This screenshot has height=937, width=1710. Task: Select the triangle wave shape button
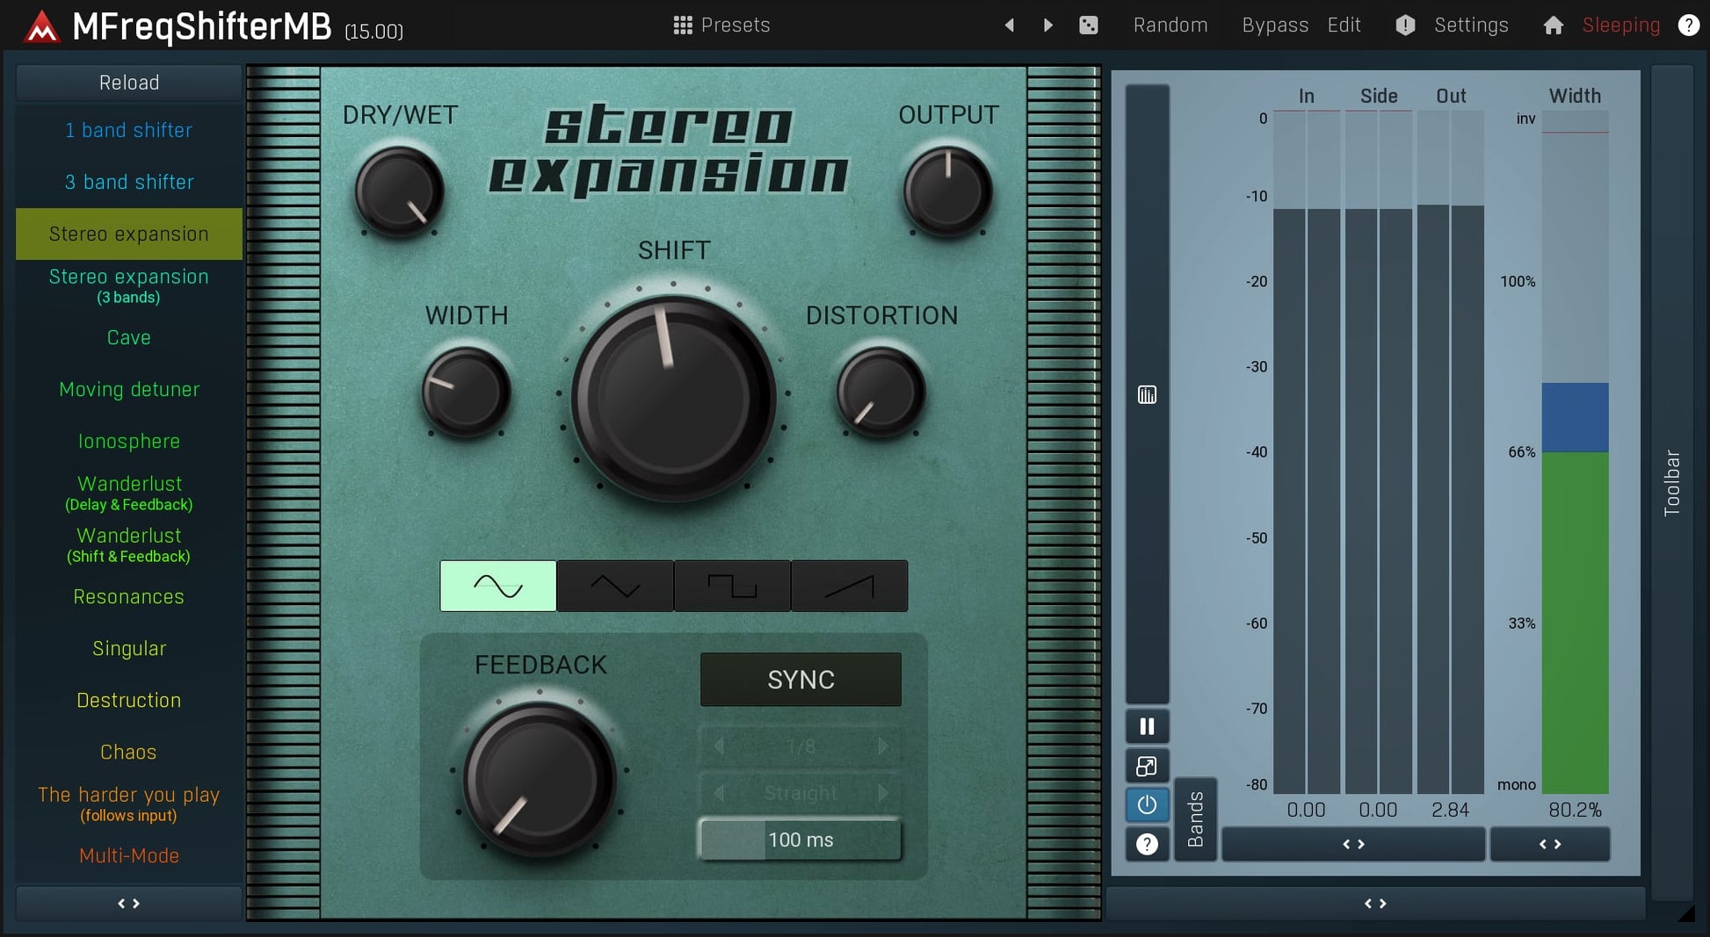(x=615, y=586)
